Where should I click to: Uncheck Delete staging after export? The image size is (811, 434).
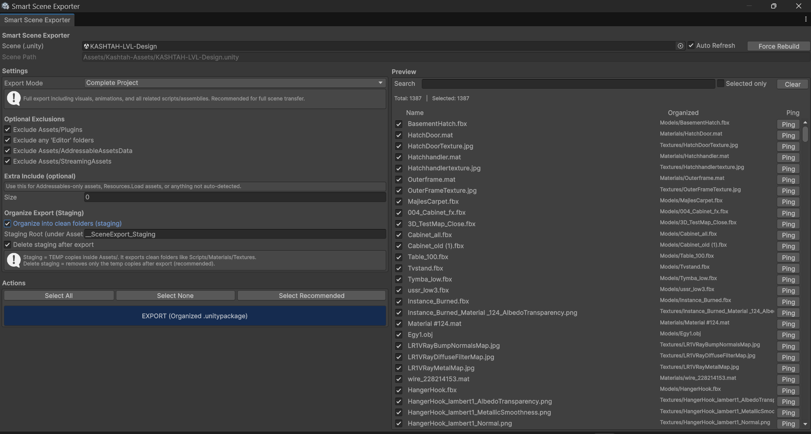click(7, 244)
